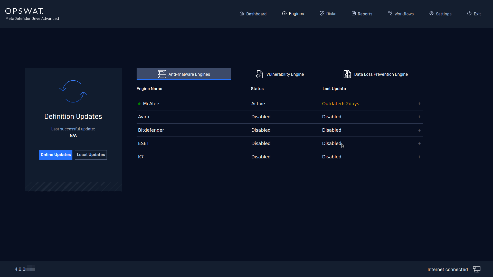The image size is (493, 277).
Task: Click the Settings gear icon
Action: click(431, 13)
